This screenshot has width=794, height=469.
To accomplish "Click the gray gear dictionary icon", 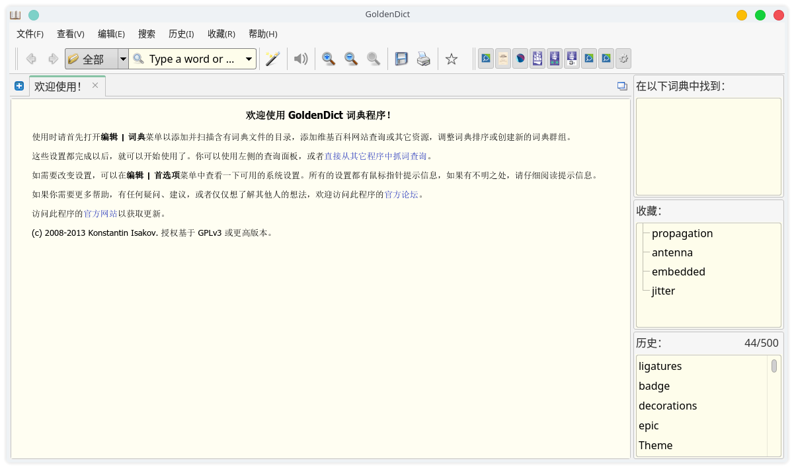I will coord(623,59).
